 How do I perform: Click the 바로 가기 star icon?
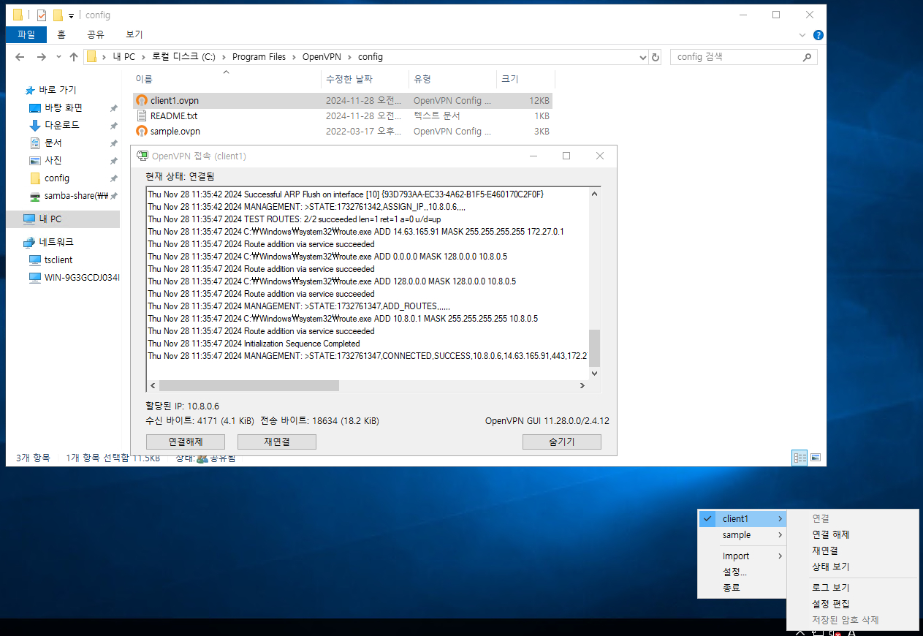point(30,91)
